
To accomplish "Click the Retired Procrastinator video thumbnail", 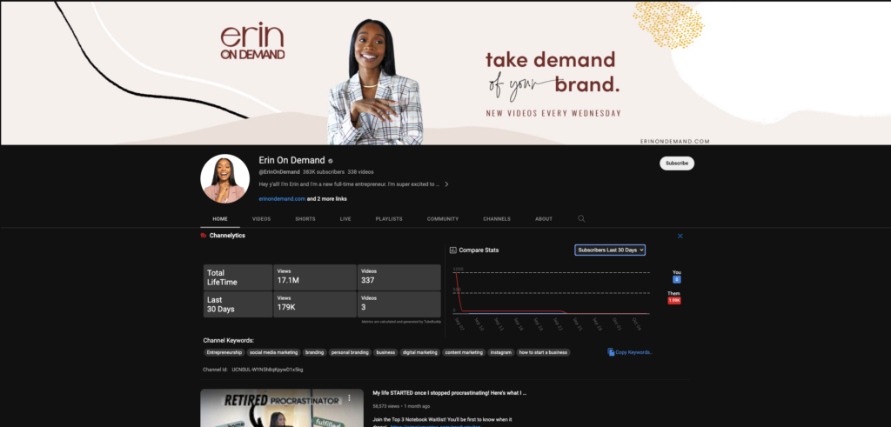I will pos(282,408).
